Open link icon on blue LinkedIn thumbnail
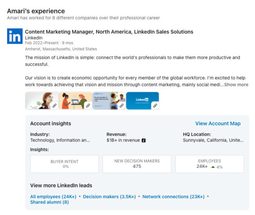 pyautogui.click(x=155, y=106)
